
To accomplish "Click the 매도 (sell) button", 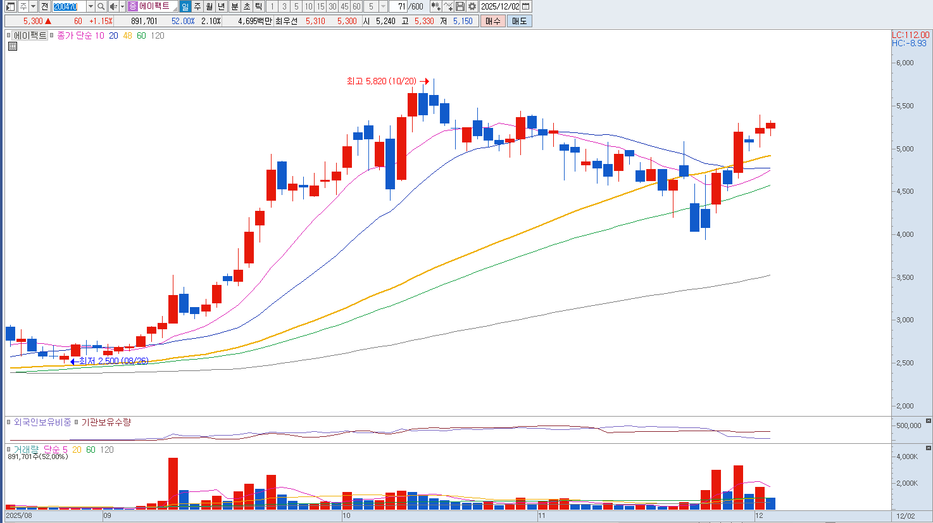I will [x=520, y=21].
